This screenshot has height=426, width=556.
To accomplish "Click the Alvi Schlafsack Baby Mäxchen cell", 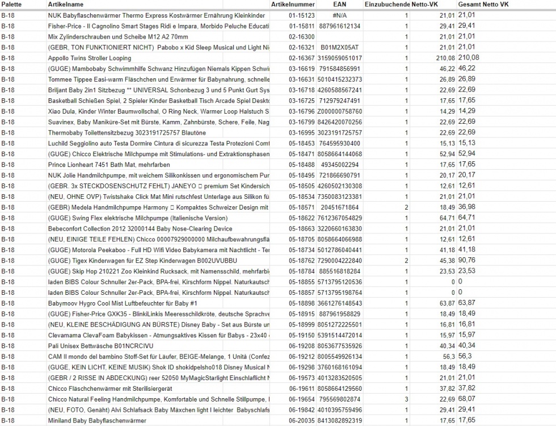I will (x=158, y=410).
